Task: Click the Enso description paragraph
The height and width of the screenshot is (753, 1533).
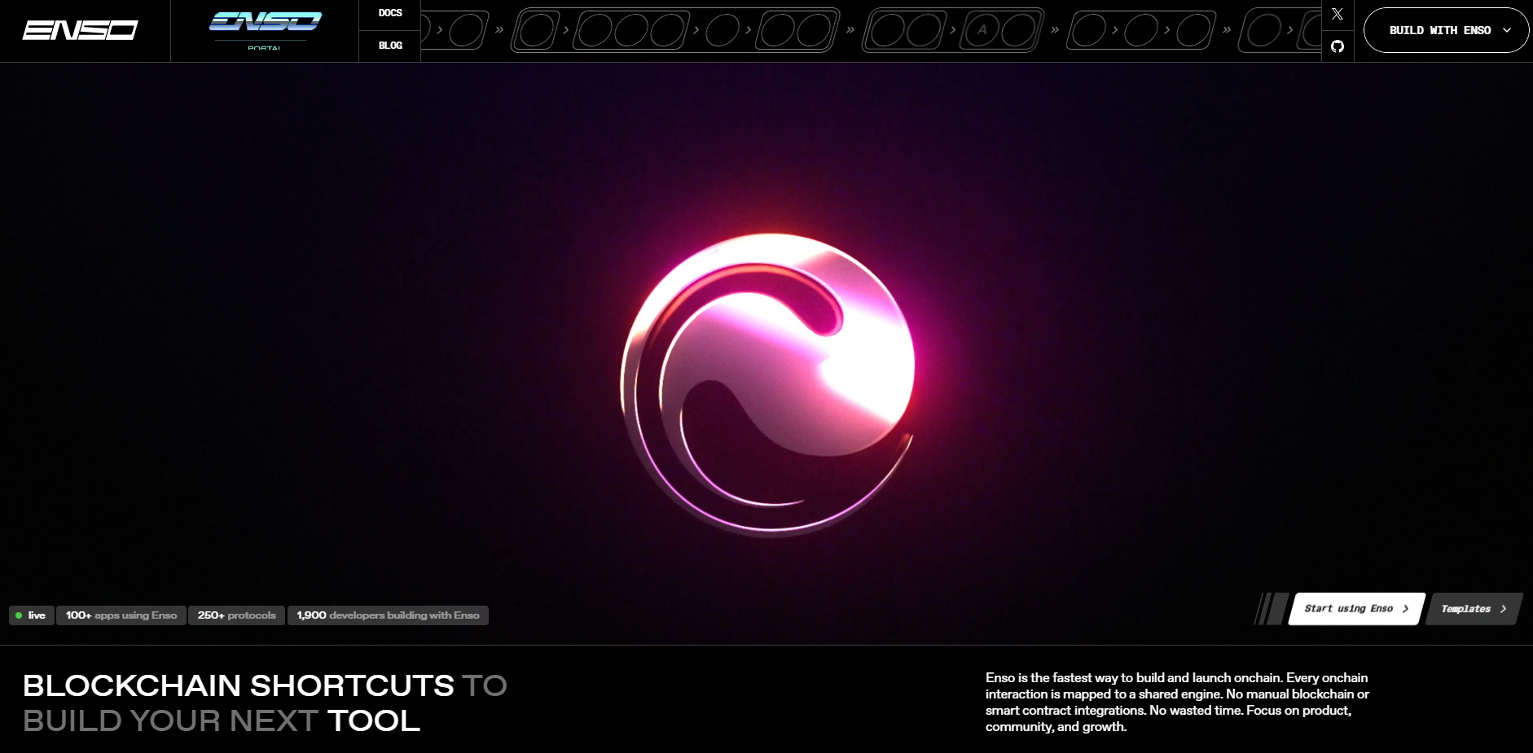Action: click(1176, 702)
